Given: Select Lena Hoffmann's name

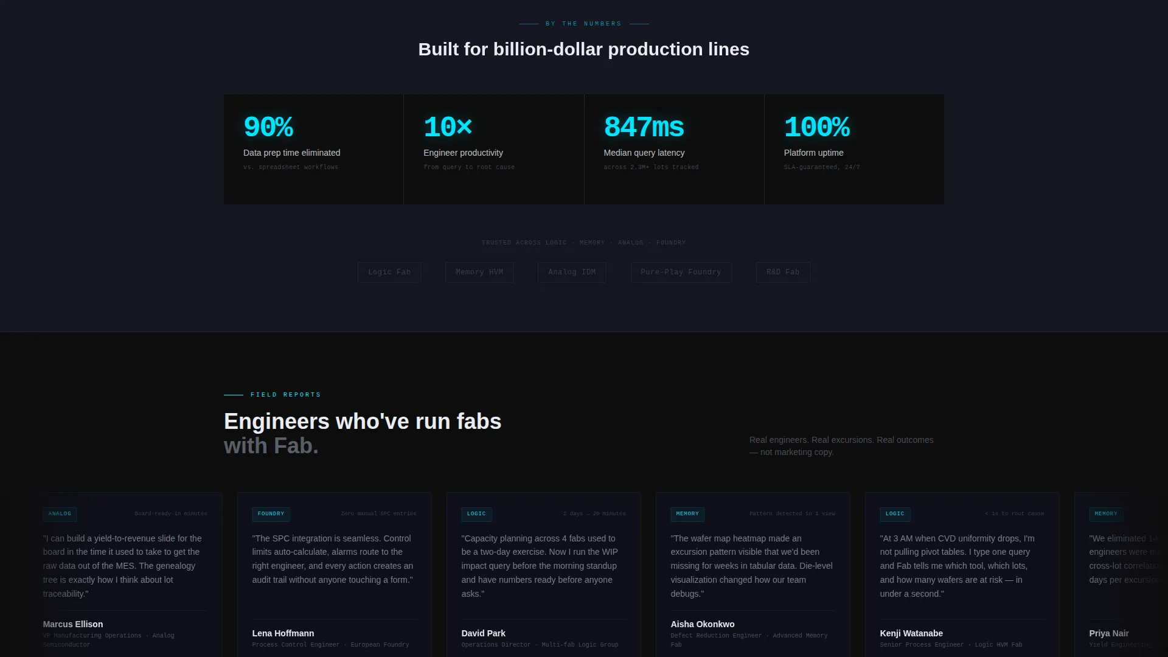Looking at the screenshot, I should point(283,633).
